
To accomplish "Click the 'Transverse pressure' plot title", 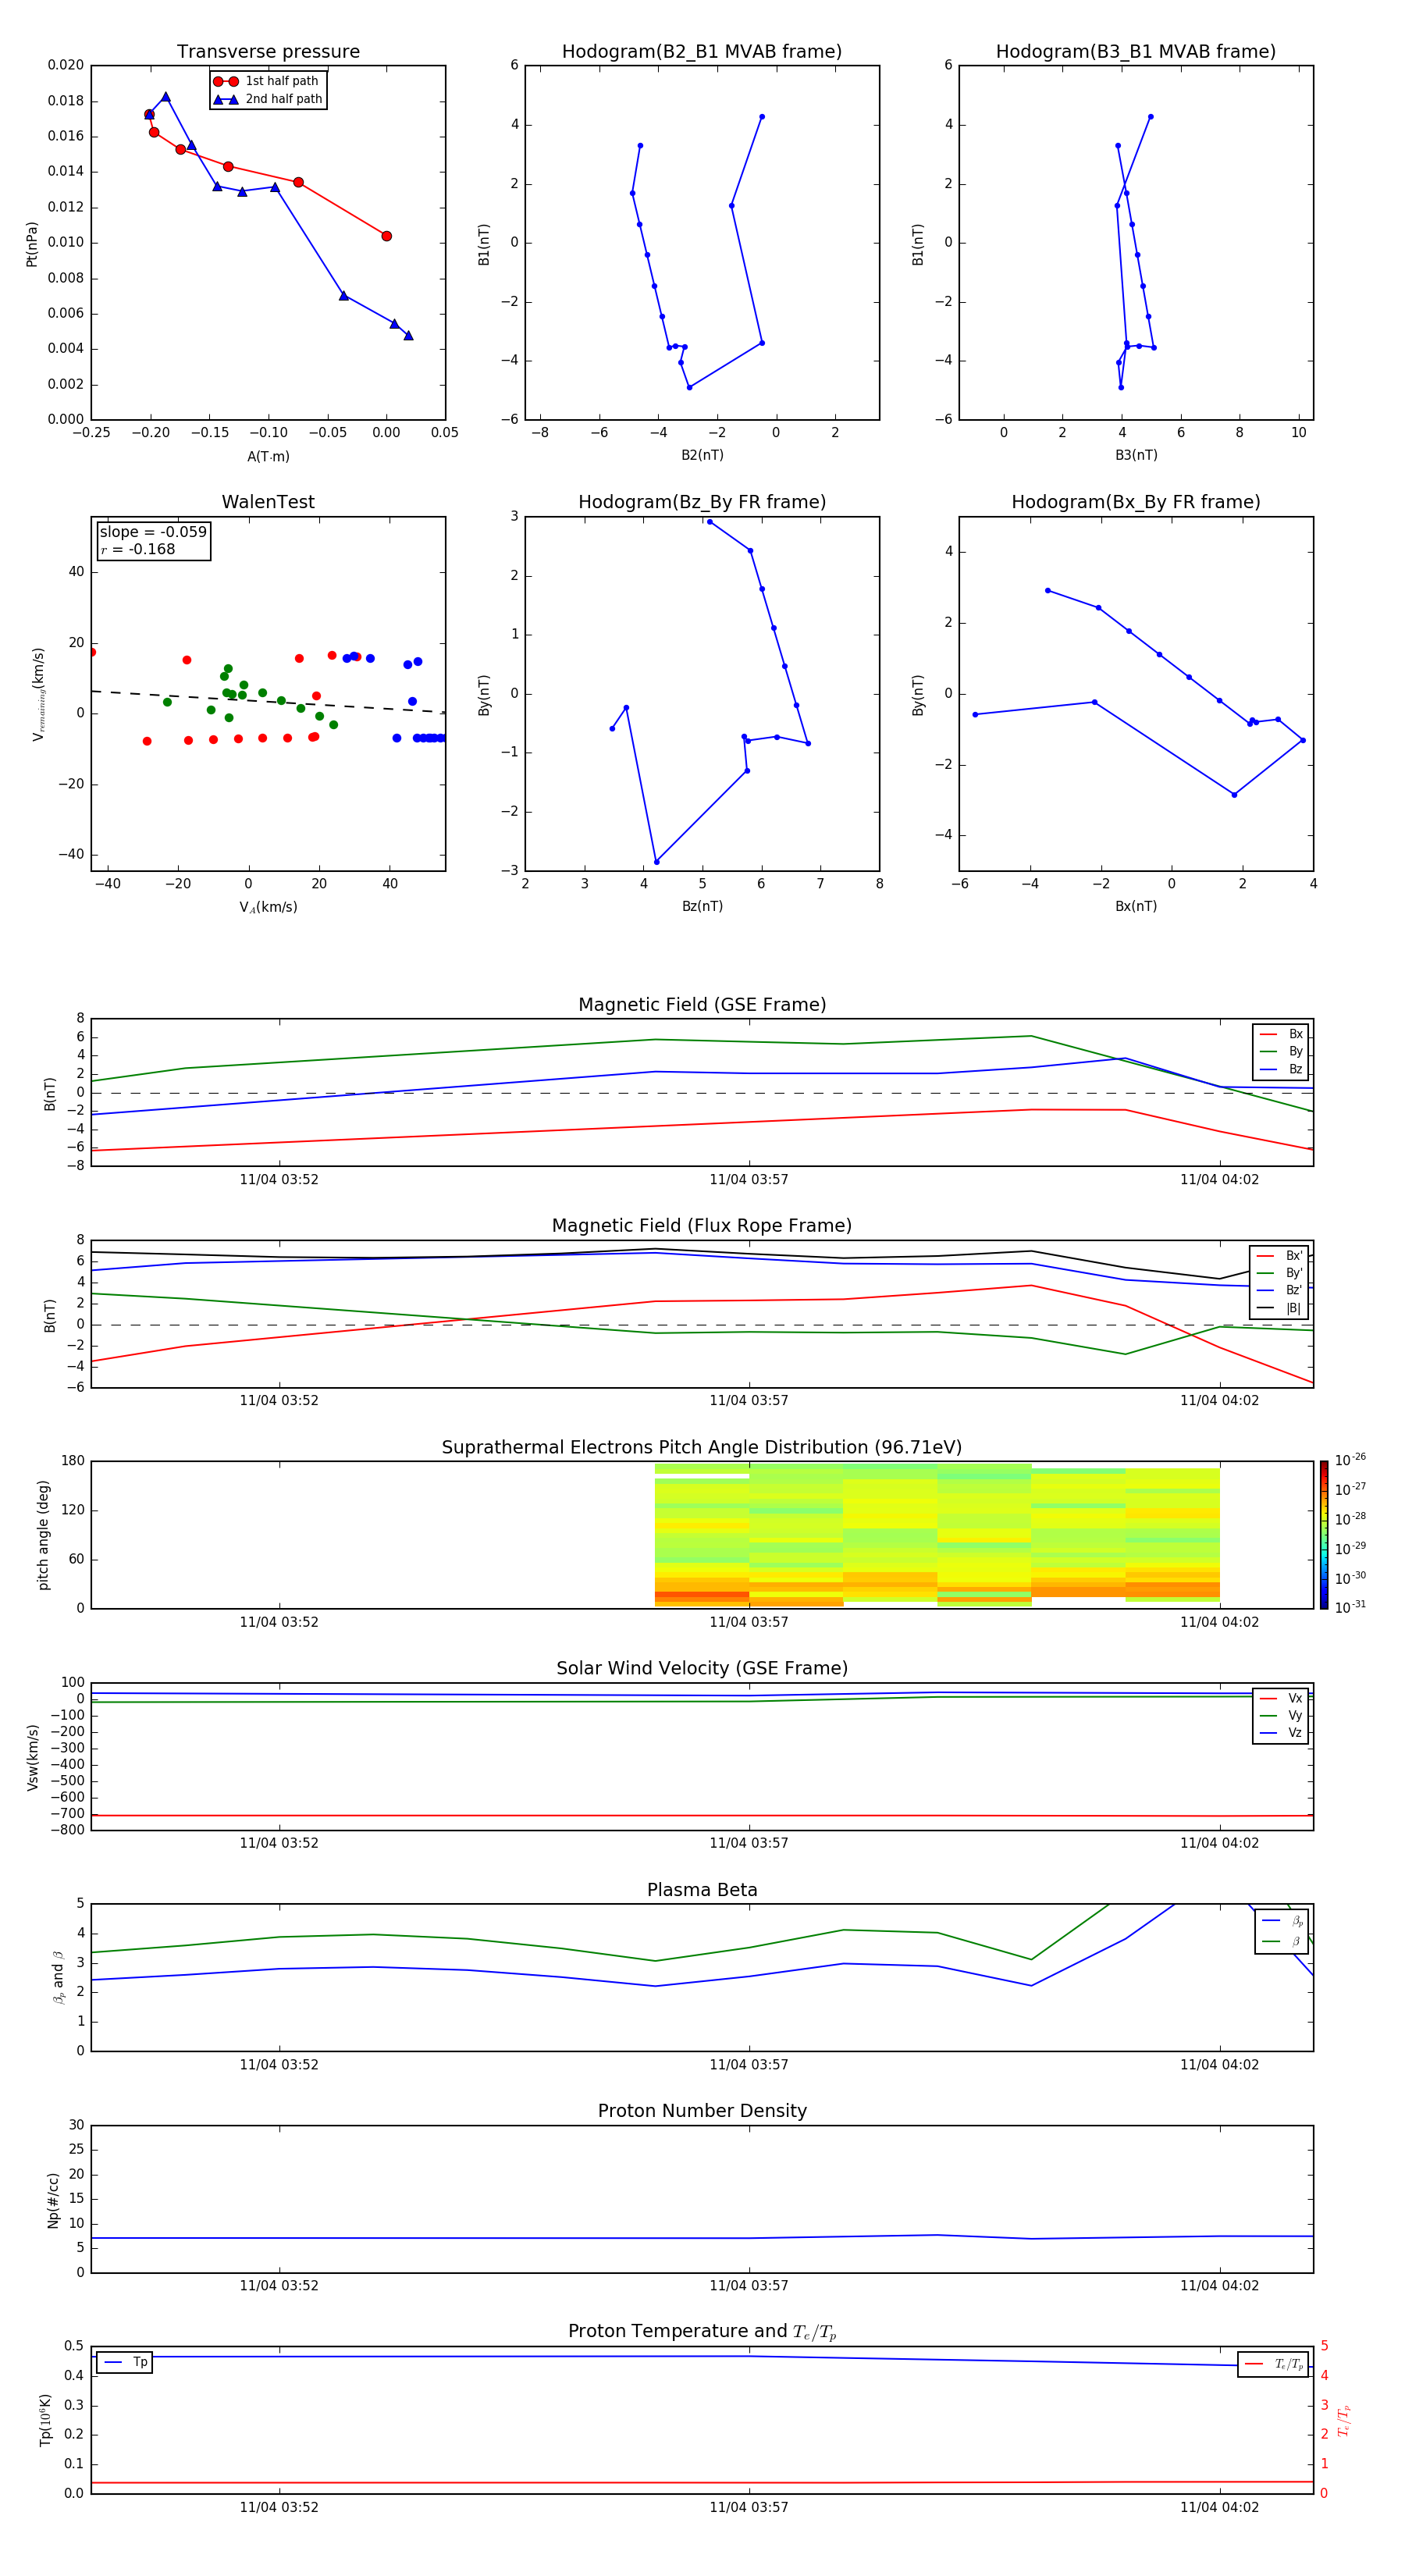I will coord(268,52).
